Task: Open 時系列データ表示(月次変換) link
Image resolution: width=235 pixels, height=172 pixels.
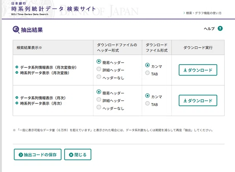Action: tap(44, 73)
